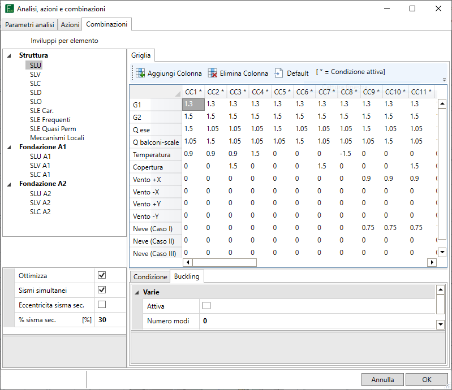Click the CC10 * column header

[x=395, y=92]
